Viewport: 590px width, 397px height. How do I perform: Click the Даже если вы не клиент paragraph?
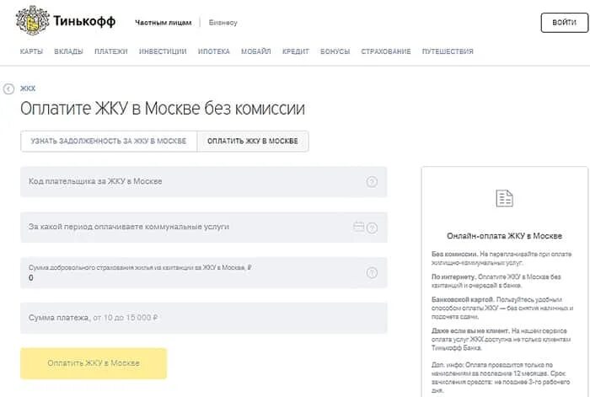pyautogui.click(x=501, y=340)
